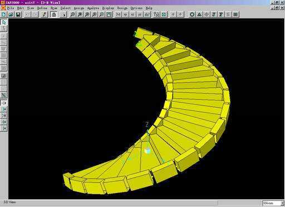Screen dimensions: 285x207
Task: Switch to the 3d view button
Action: coord(118,14)
